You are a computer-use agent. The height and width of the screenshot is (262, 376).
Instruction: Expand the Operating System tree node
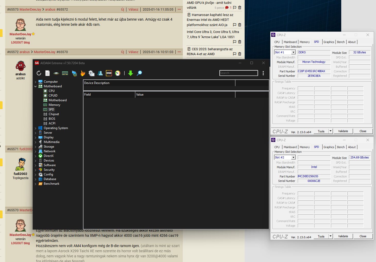click(x=36, y=128)
